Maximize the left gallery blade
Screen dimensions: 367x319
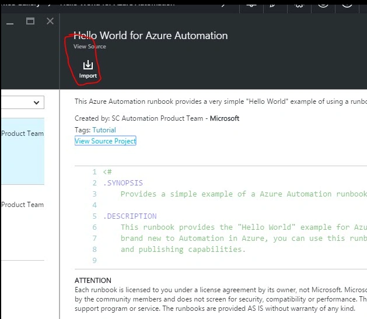coord(30,21)
